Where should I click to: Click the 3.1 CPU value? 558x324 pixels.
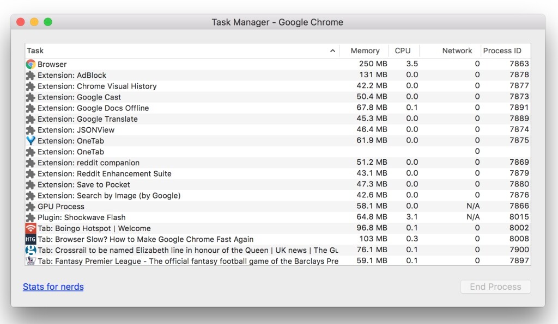(x=412, y=217)
